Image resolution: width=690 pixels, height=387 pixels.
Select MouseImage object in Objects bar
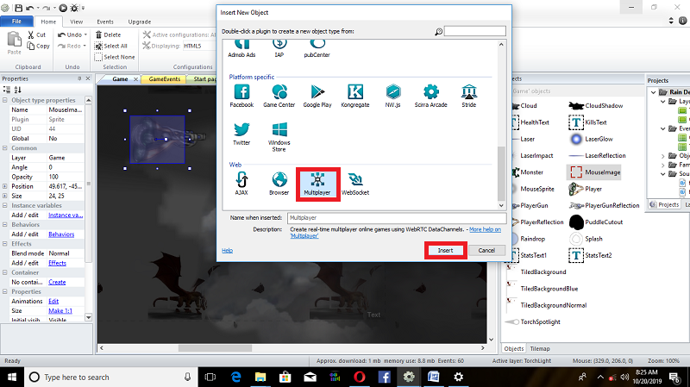[595, 172]
